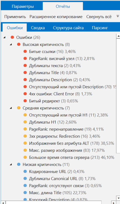120x204 pixels.
Task: Open the Сводка tab
Action: (38, 28)
